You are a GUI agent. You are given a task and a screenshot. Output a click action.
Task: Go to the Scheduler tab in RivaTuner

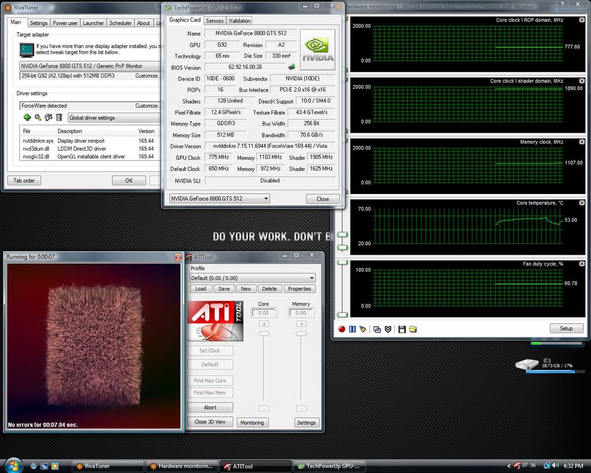tap(120, 23)
